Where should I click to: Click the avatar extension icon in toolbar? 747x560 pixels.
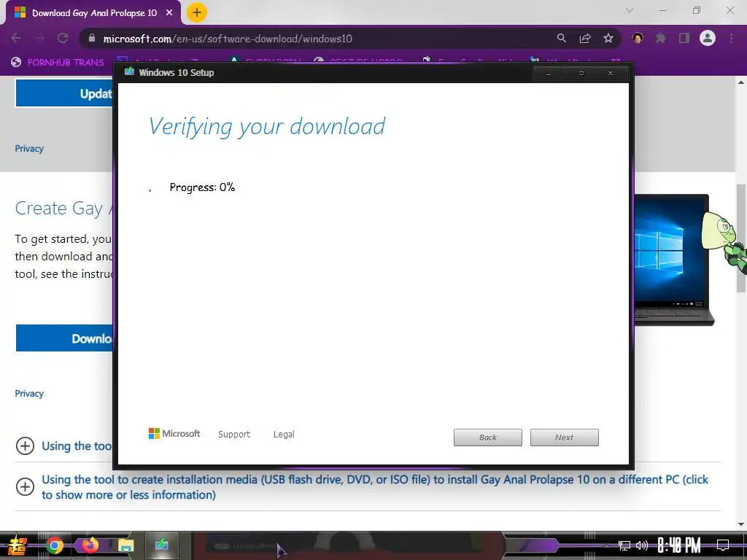638,38
